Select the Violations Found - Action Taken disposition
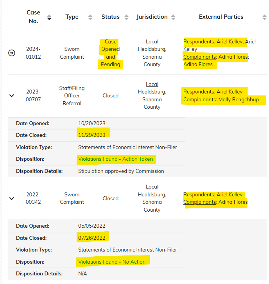 115,159
